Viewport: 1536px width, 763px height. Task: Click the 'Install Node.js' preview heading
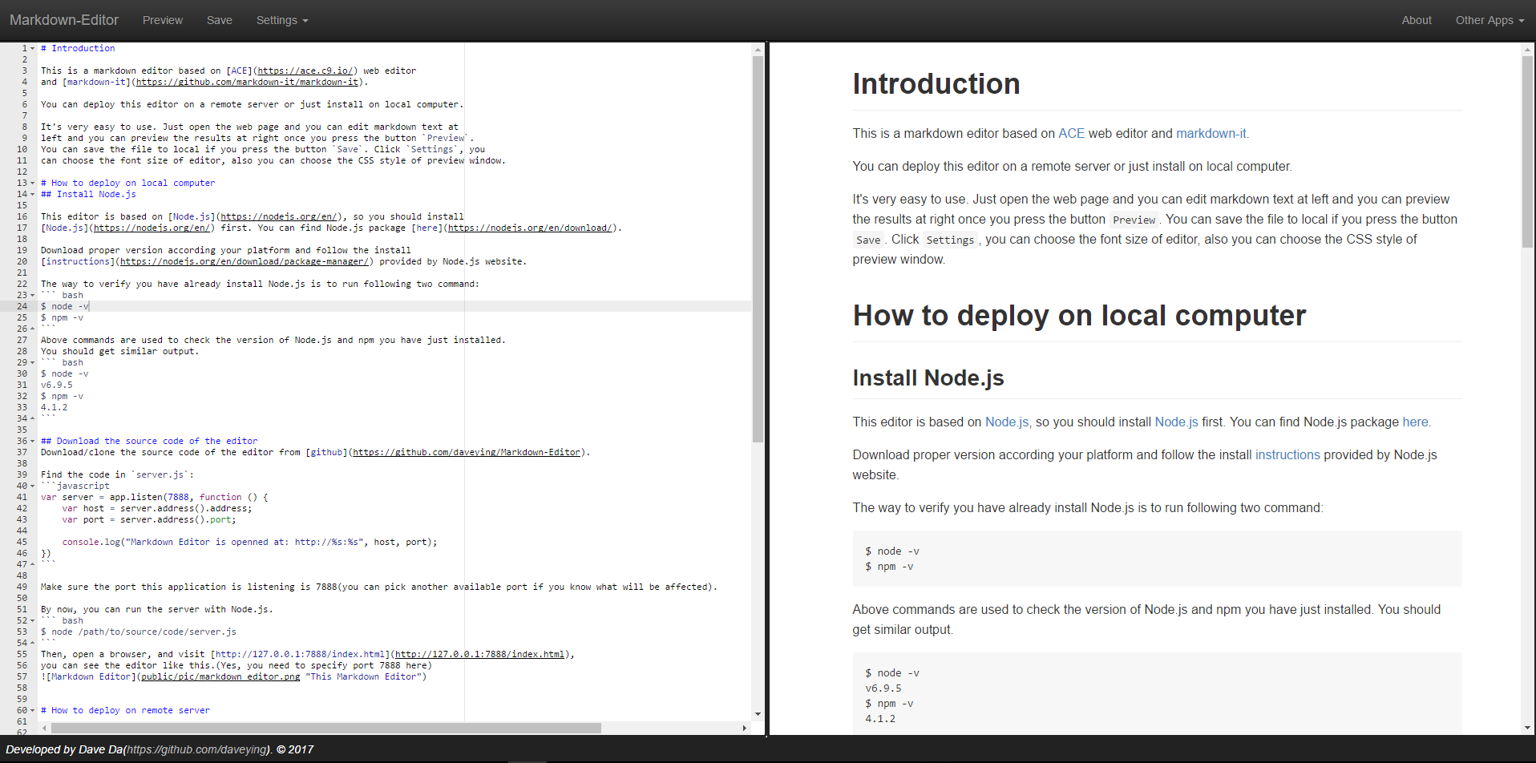coord(928,377)
